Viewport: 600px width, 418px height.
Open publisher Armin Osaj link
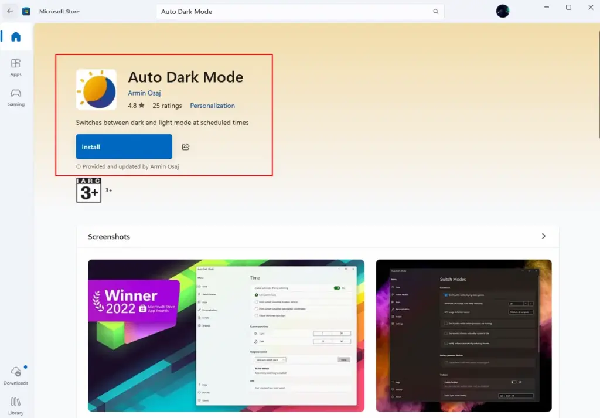pos(144,93)
